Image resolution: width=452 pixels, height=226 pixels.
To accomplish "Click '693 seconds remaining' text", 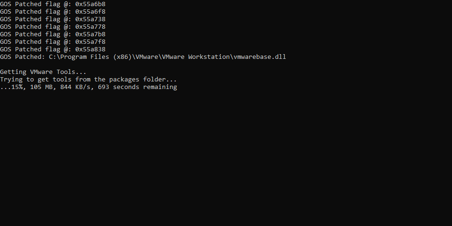I will pos(137,87).
